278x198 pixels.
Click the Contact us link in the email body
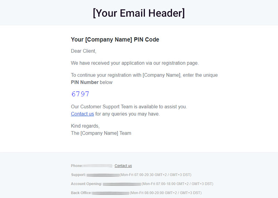click(82, 114)
